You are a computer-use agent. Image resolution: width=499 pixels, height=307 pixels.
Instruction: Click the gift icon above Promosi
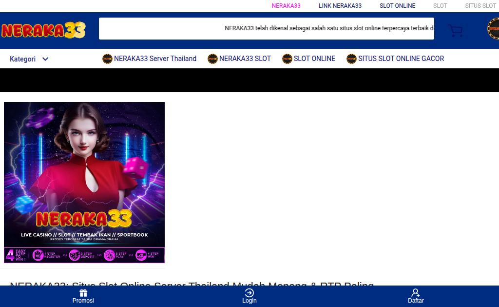[x=83, y=293]
